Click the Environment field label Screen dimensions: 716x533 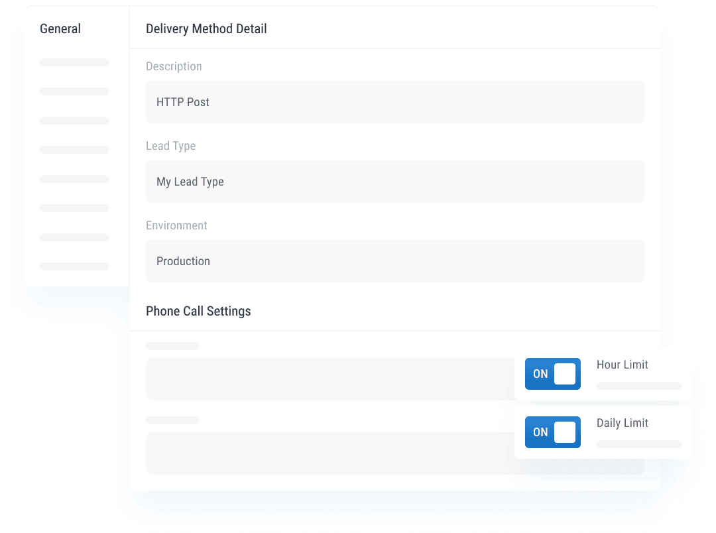(x=176, y=225)
